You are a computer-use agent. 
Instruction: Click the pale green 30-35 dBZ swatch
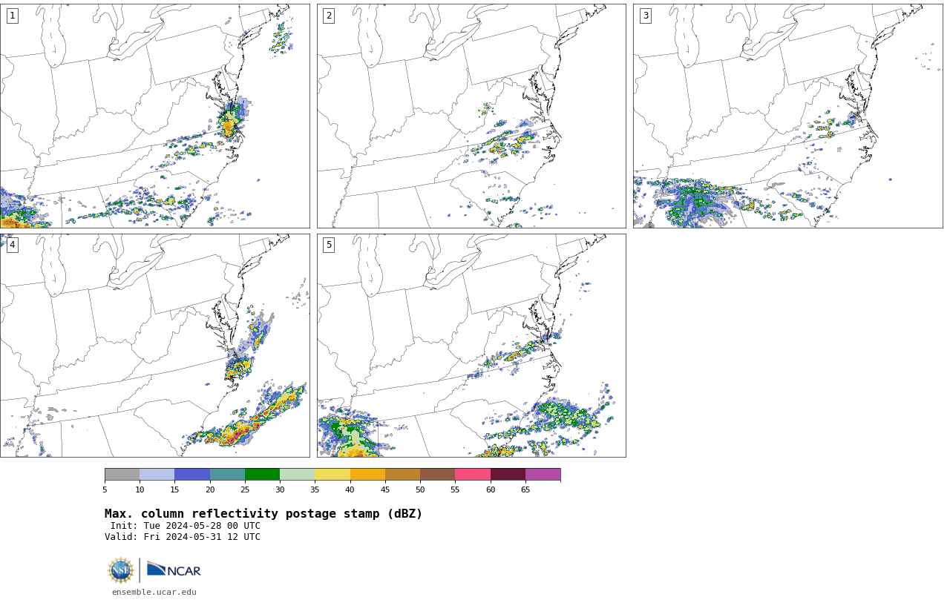[297, 475]
